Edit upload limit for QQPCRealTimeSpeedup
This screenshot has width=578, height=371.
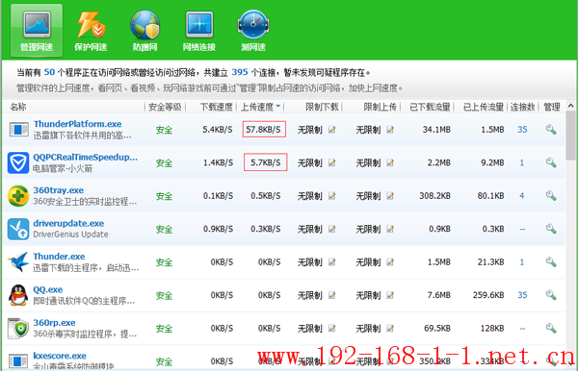(x=390, y=162)
